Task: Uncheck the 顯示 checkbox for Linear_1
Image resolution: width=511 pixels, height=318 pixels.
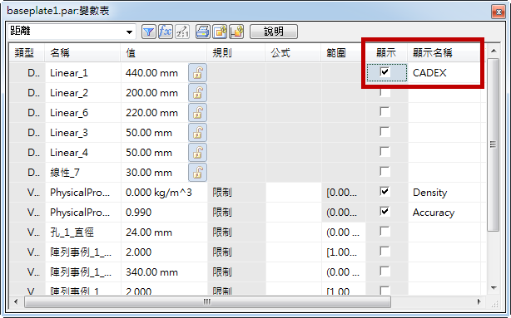Action: 384,71
